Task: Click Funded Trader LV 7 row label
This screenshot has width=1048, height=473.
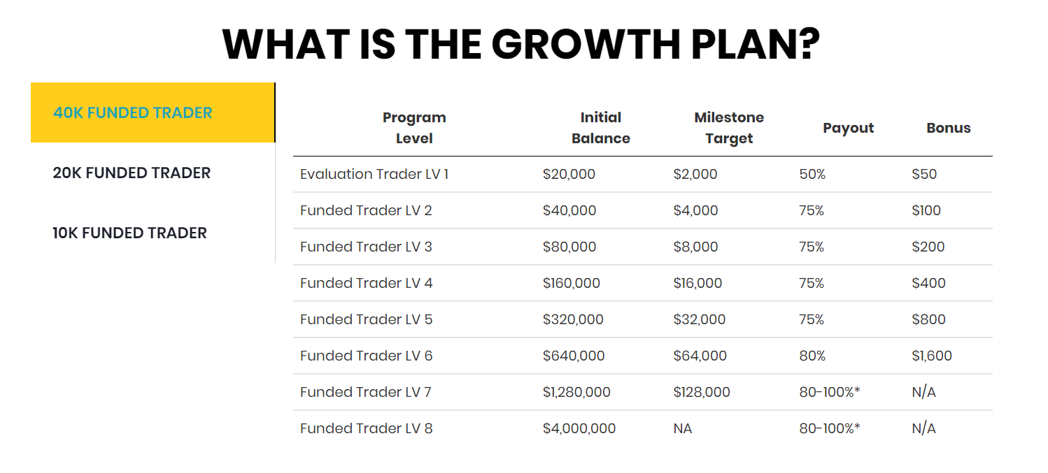Action: [x=365, y=392]
